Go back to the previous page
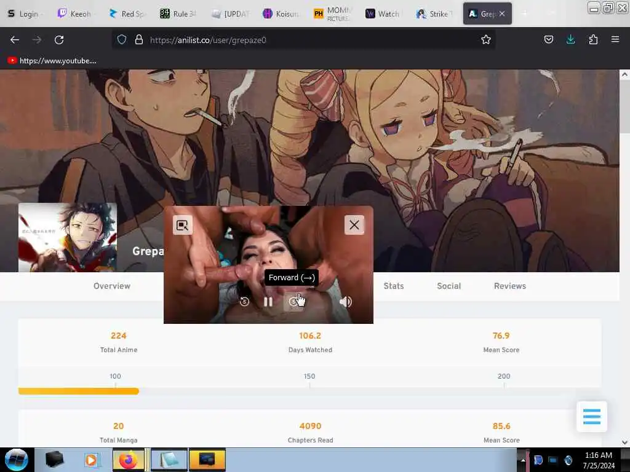Image resolution: width=630 pixels, height=472 pixels. [x=15, y=40]
